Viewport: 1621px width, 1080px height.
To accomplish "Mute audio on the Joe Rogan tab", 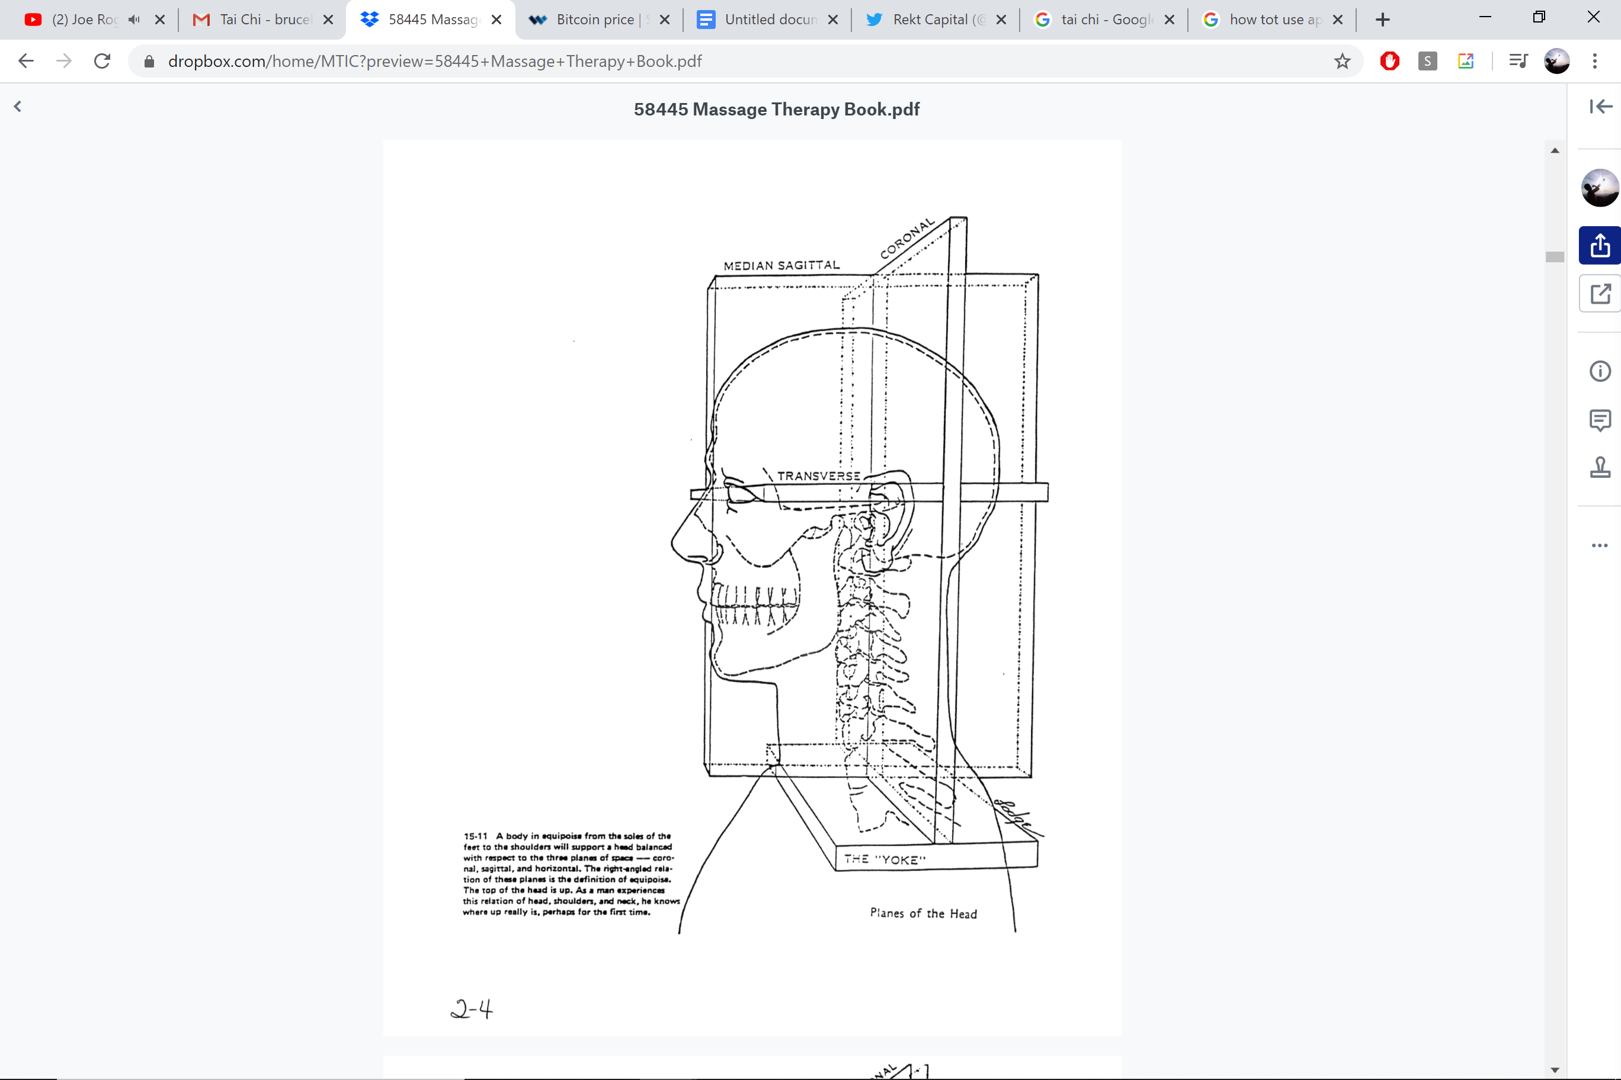I will [x=134, y=20].
